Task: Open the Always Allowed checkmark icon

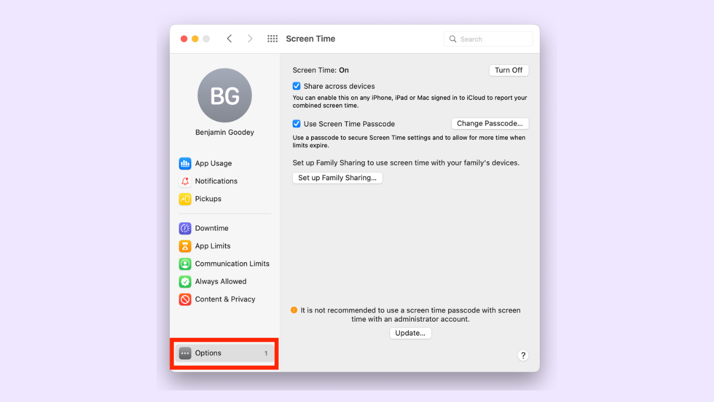Action: click(185, 282)
